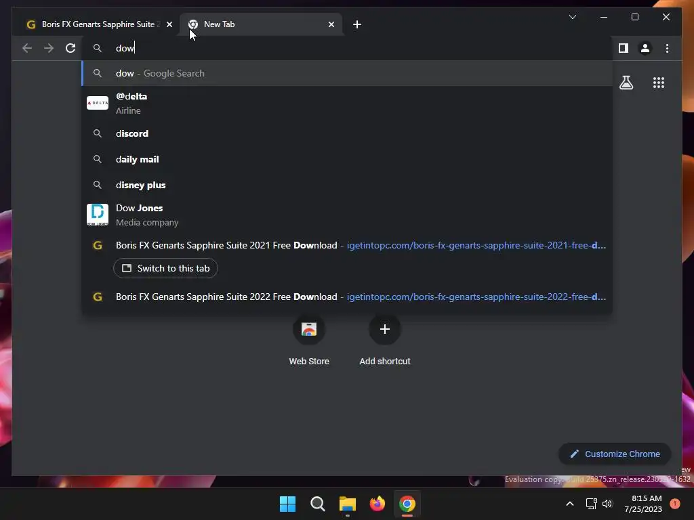Click the Chrome taskbar icon
The height and width of the screenshot is (520, 694).
coord(407,504)
